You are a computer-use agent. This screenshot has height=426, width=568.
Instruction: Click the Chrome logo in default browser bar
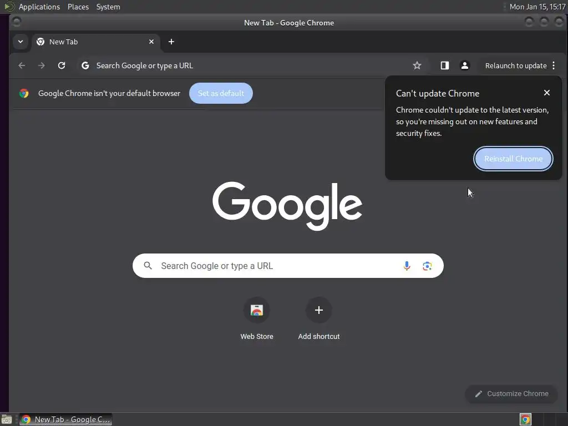[x=24, y=93]
